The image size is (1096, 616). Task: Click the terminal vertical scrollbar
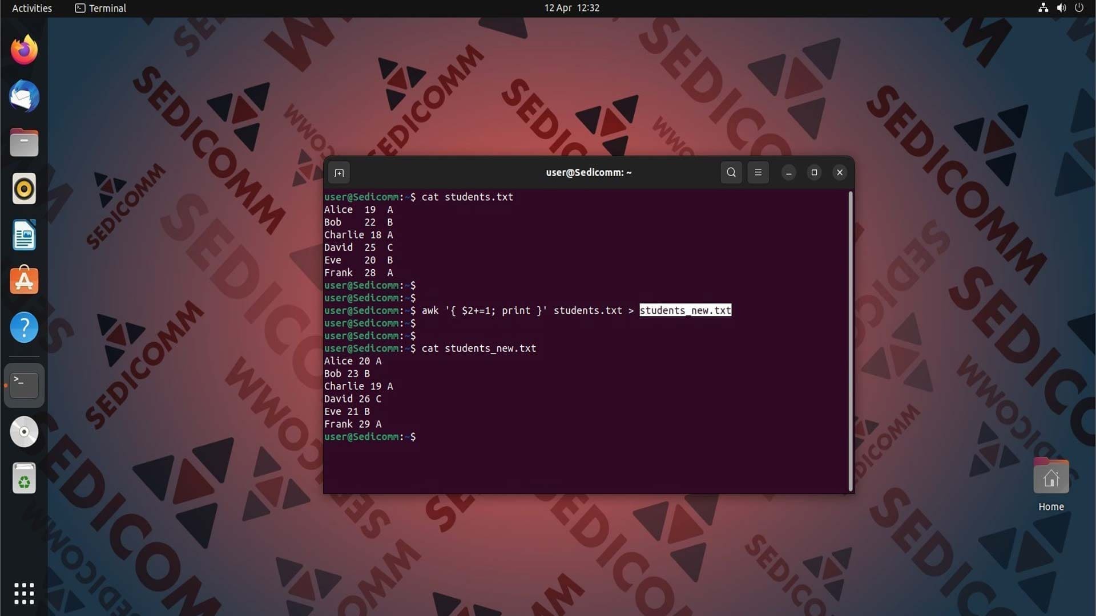[851, 341]
